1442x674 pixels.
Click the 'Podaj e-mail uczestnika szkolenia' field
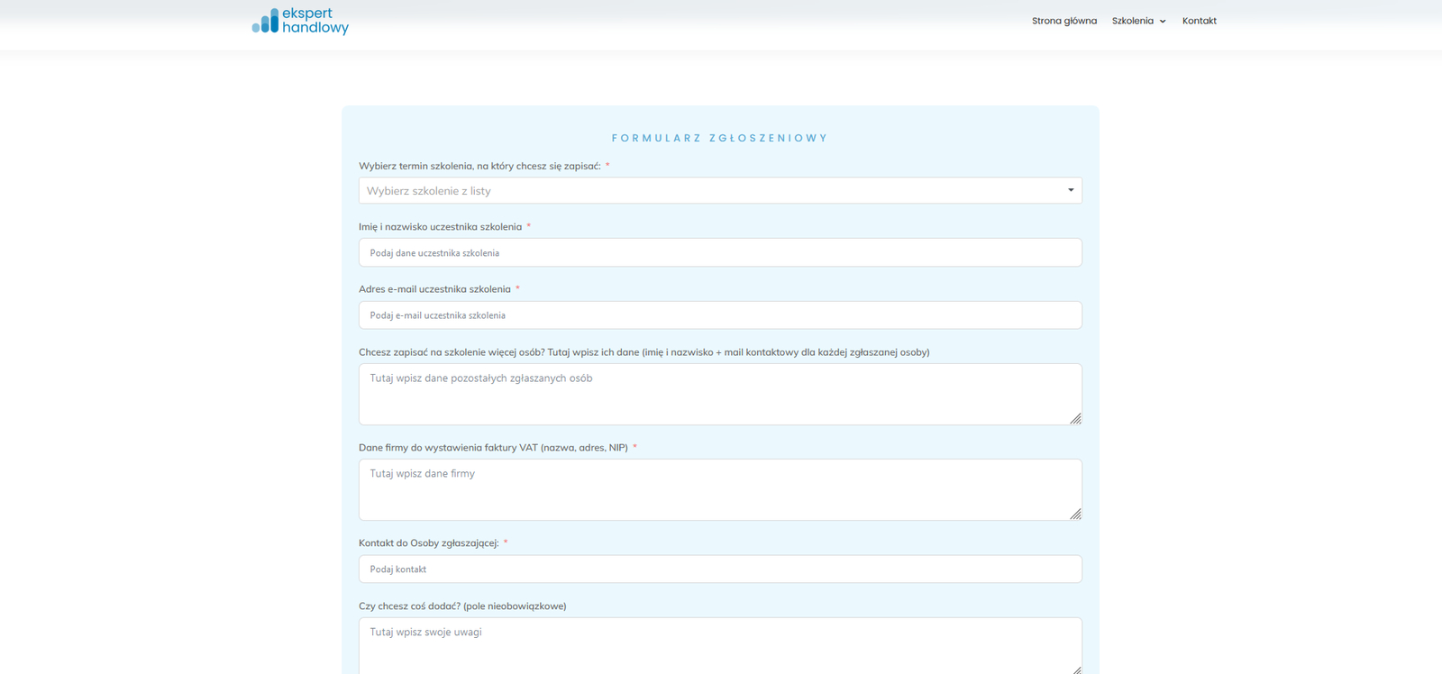719,315
